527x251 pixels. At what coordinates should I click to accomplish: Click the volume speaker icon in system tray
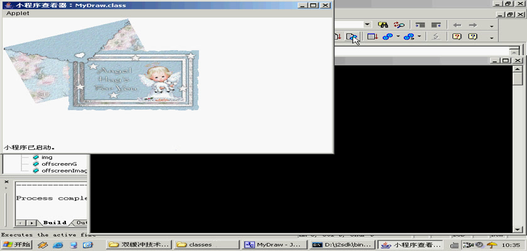479,245
